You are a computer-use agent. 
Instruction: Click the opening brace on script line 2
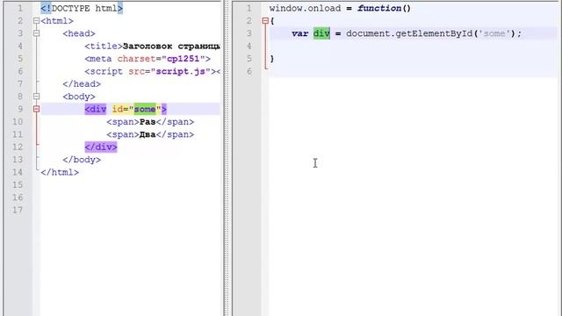tap(272, 21)
